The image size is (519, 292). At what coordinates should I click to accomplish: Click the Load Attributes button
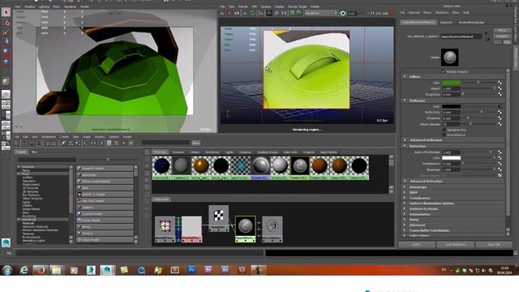455,245
